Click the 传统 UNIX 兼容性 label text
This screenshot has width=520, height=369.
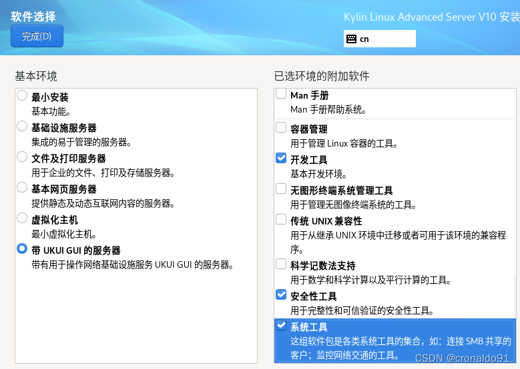click(x=326, y=221)
